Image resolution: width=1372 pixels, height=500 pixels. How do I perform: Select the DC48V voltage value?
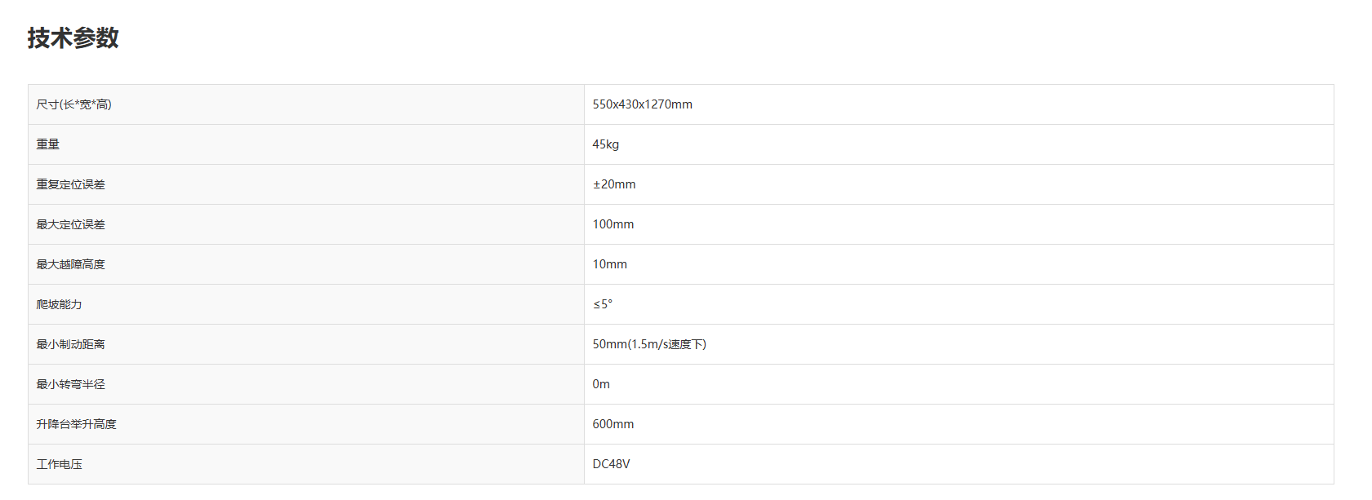click(x=611, y=464)
